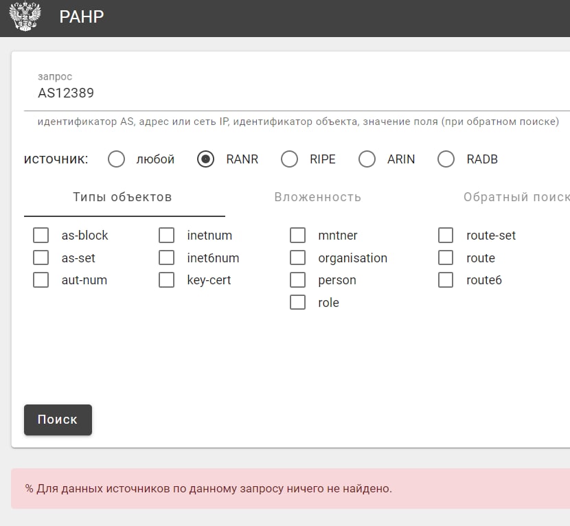Screen dimensions: 570x526
Task: Enable the inet6num object type
Action: tap(166, 258)
